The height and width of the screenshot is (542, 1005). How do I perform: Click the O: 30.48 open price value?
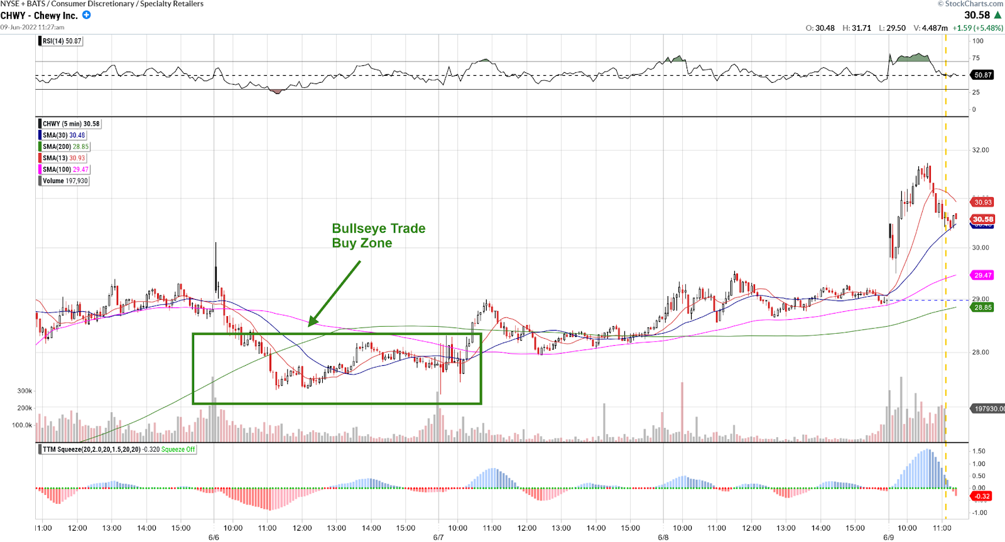[820, 28]
